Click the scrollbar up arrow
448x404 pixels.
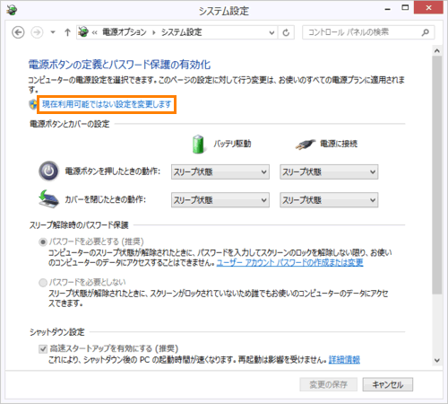[437, 51]
